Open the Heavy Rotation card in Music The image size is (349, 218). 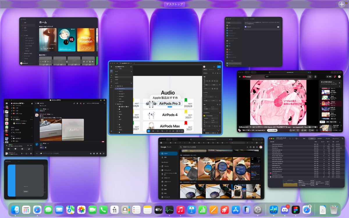86,40
